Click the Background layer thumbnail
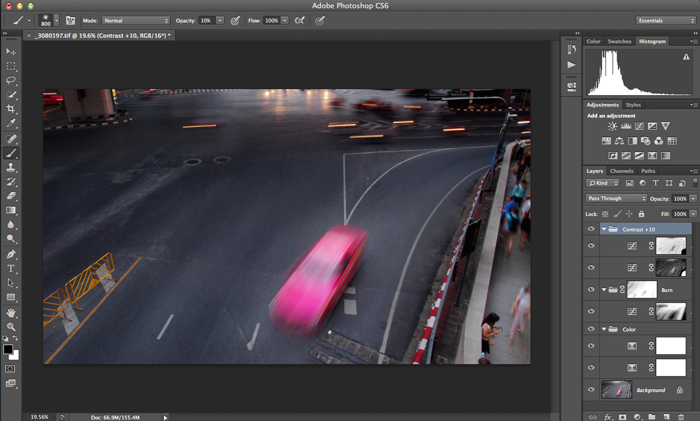 616,390
